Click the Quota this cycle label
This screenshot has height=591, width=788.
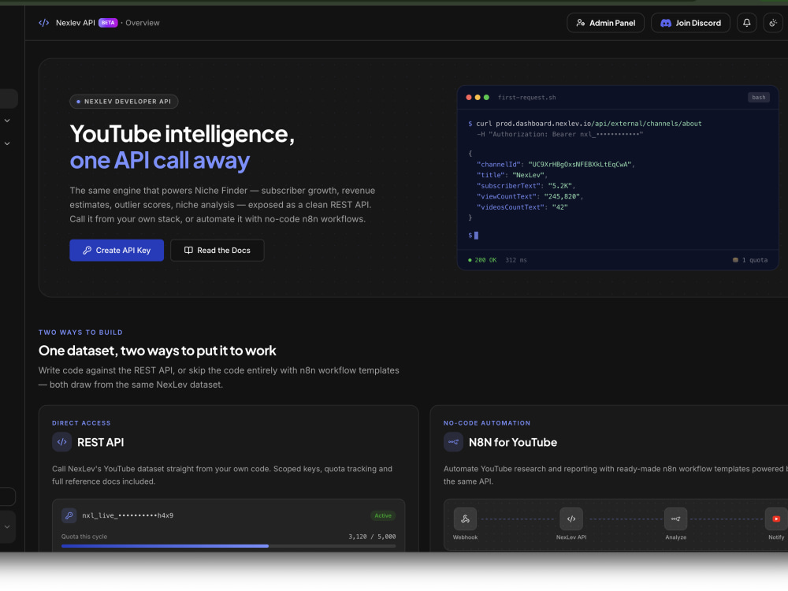(84, 537)
